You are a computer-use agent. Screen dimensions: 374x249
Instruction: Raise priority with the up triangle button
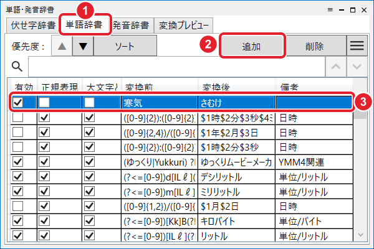click(x=62, y=46)
